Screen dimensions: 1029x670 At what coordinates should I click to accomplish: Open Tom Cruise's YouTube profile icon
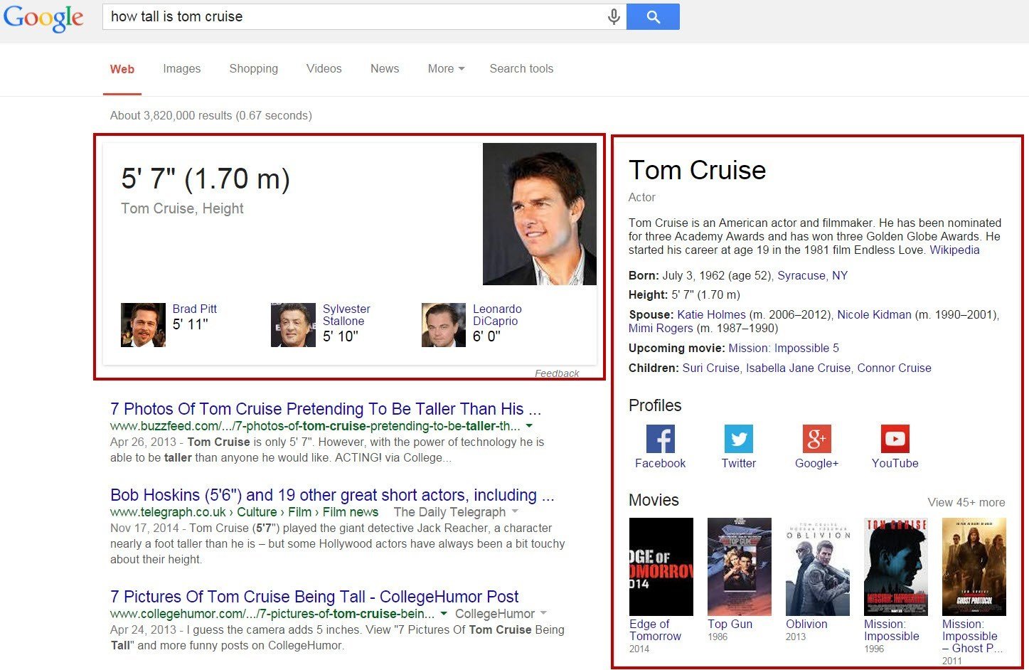[x=895, y=439]
